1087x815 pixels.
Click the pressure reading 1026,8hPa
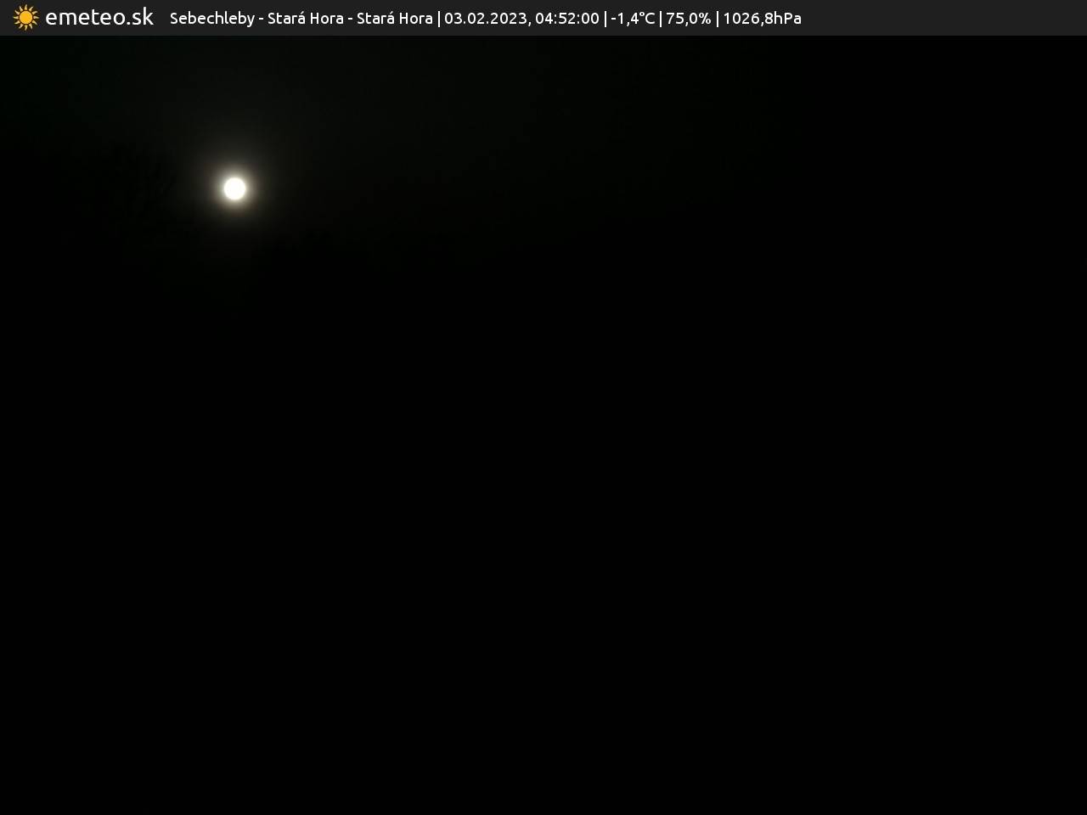pos(762,19)
